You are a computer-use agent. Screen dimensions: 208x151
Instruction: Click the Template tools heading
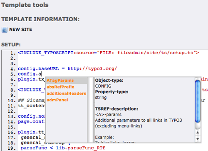pos(25,5)
